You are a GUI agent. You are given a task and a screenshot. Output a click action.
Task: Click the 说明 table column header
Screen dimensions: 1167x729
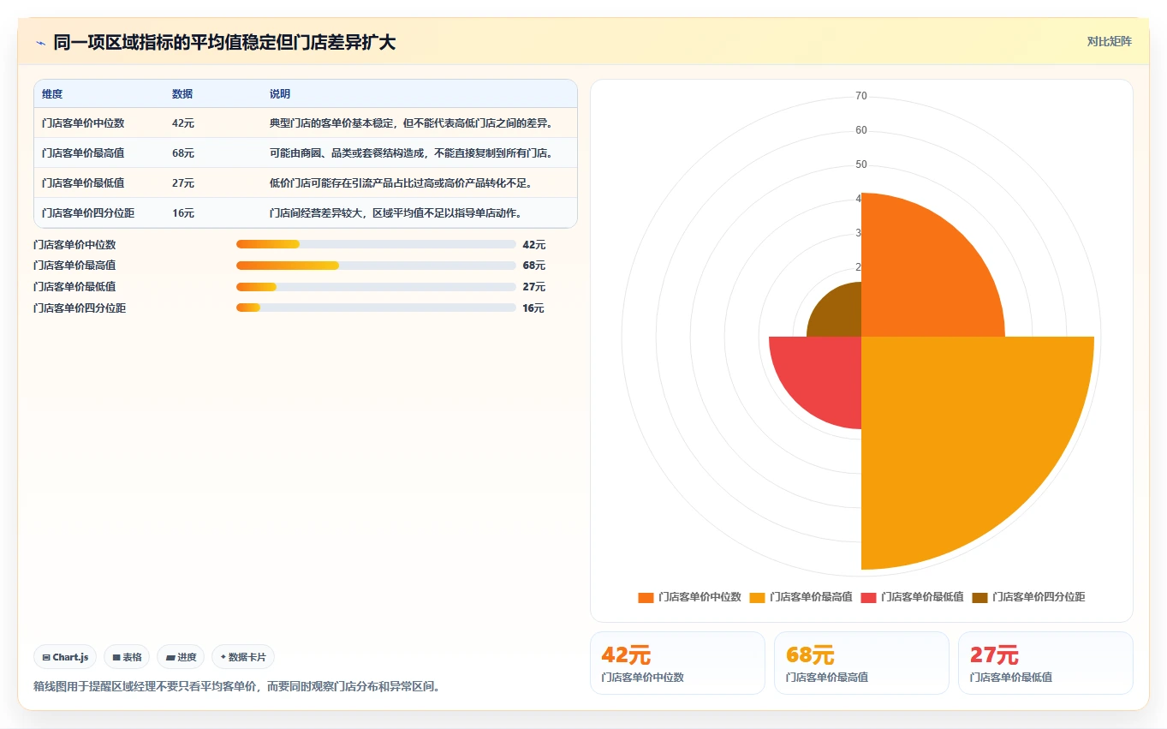tap(280, 94)
